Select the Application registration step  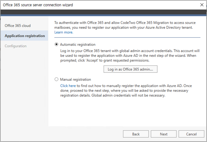24,36
